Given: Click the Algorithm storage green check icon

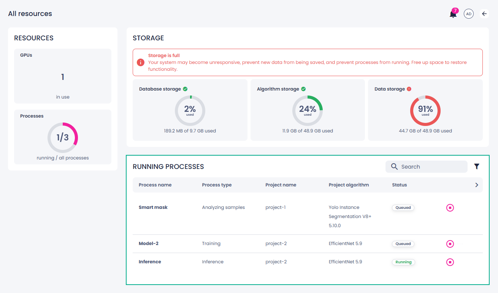Looking at the screenshot, I should [x=303, y=89].
